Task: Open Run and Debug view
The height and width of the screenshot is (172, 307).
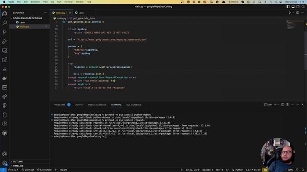Action: [4, 42]
